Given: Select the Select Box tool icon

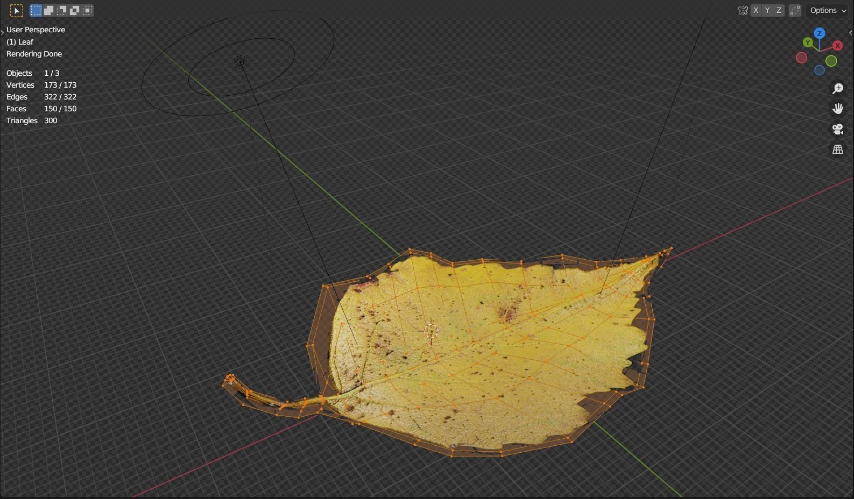Looking at the screenshot, I should click(17, 10).
